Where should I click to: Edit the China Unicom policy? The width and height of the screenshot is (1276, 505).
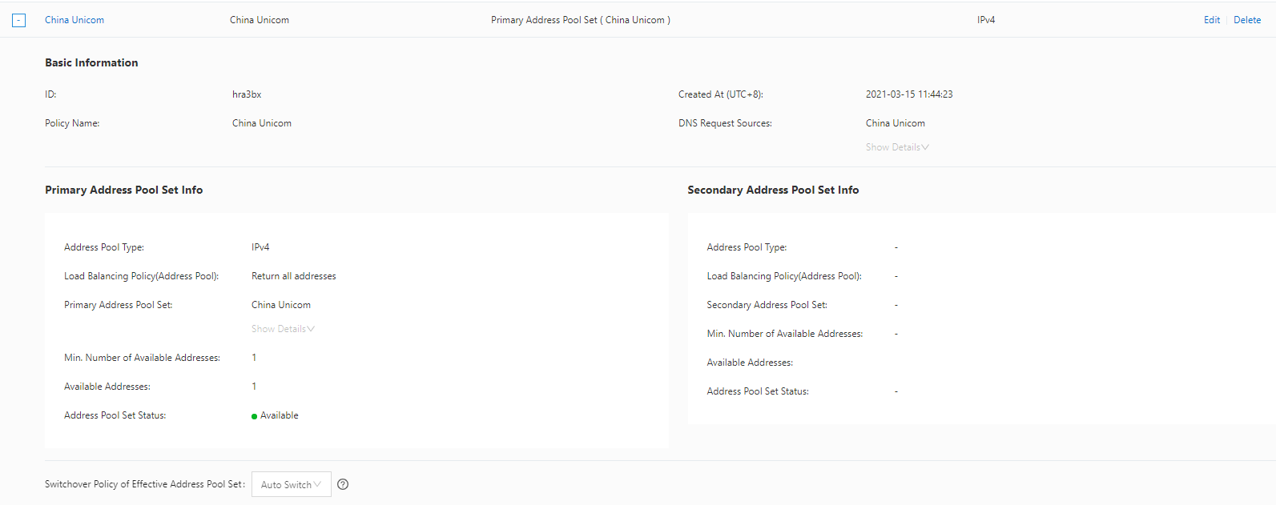coord(1212,20)
